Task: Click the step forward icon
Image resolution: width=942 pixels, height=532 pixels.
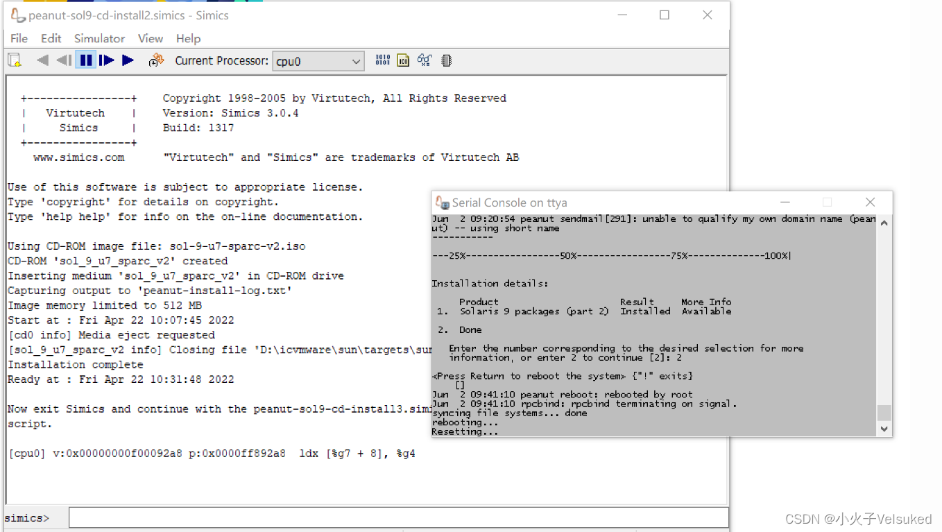Action: click(107, 60)
